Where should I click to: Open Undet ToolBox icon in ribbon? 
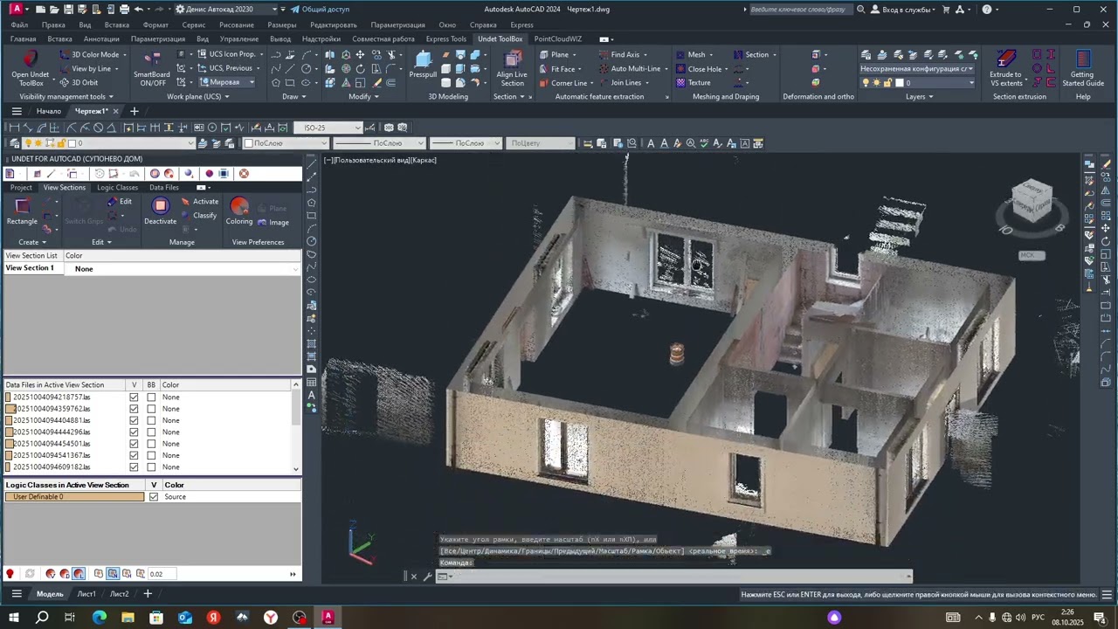coord(30,68)
